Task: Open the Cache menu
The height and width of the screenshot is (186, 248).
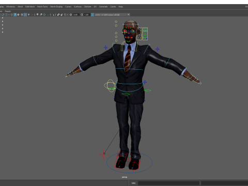Action: [x=113, y=7]
